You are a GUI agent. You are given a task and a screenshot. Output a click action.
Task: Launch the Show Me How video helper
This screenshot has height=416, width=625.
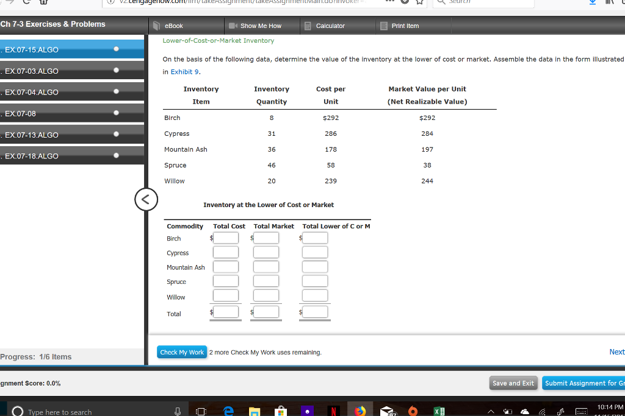[262, 26]
